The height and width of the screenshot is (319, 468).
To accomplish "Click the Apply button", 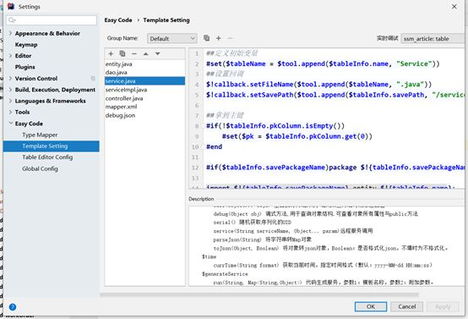I will point(443,307).
